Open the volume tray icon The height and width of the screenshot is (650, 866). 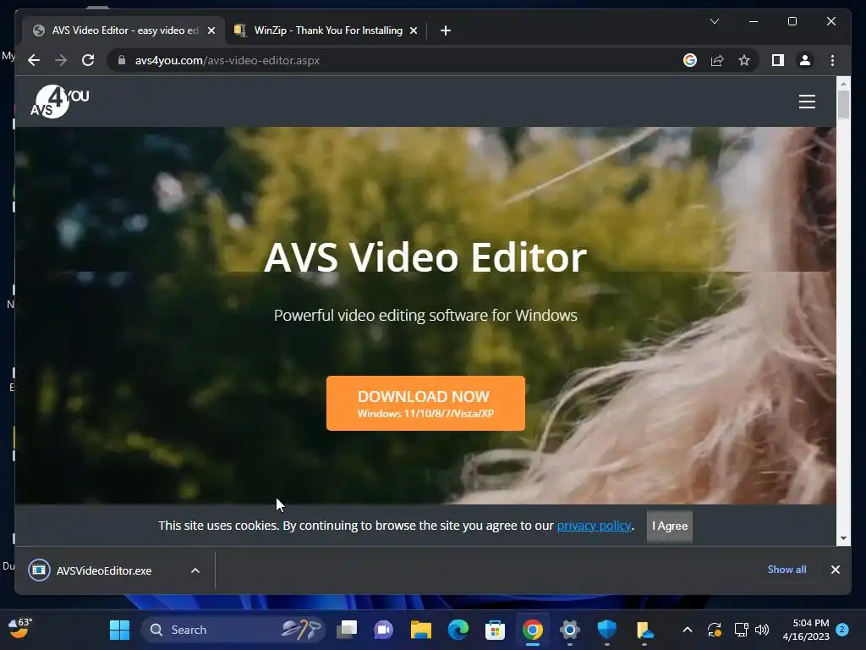click(x=762, y=630)
